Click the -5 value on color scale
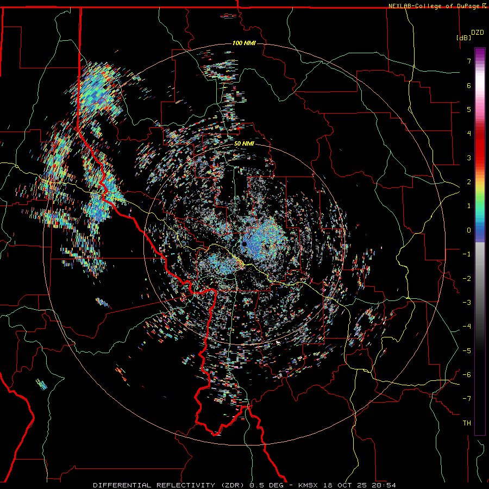This screenshot has height=489, width=489. point(467,351)
